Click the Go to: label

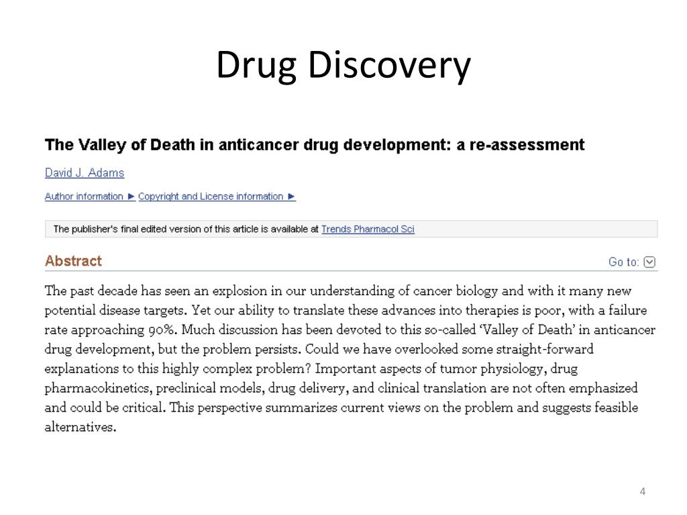624,262
